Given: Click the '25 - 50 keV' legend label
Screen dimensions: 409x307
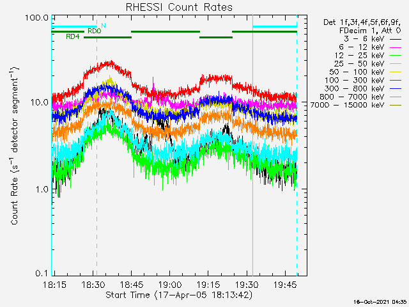Looking at the screenshot, I should 359,64.
